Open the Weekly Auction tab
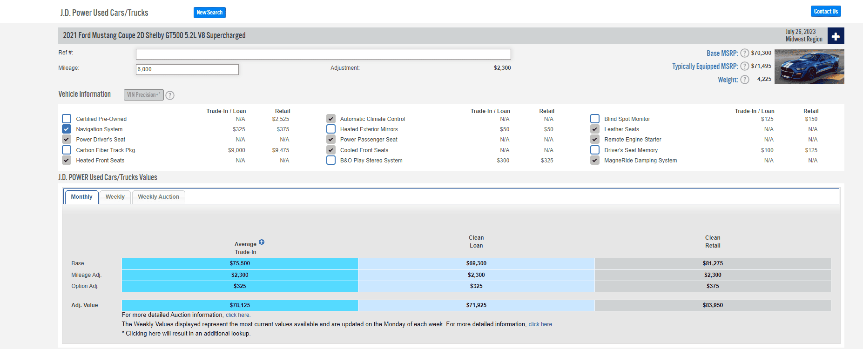Image resolution: width=863 pixels, height=349 pixels. tap(158, 197)
